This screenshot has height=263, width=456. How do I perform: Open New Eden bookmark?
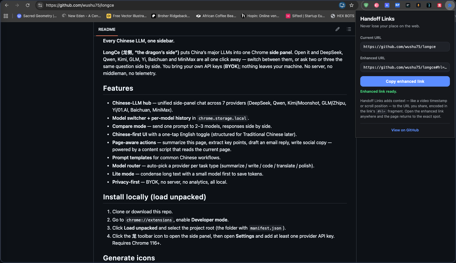(x=81, y=16)
